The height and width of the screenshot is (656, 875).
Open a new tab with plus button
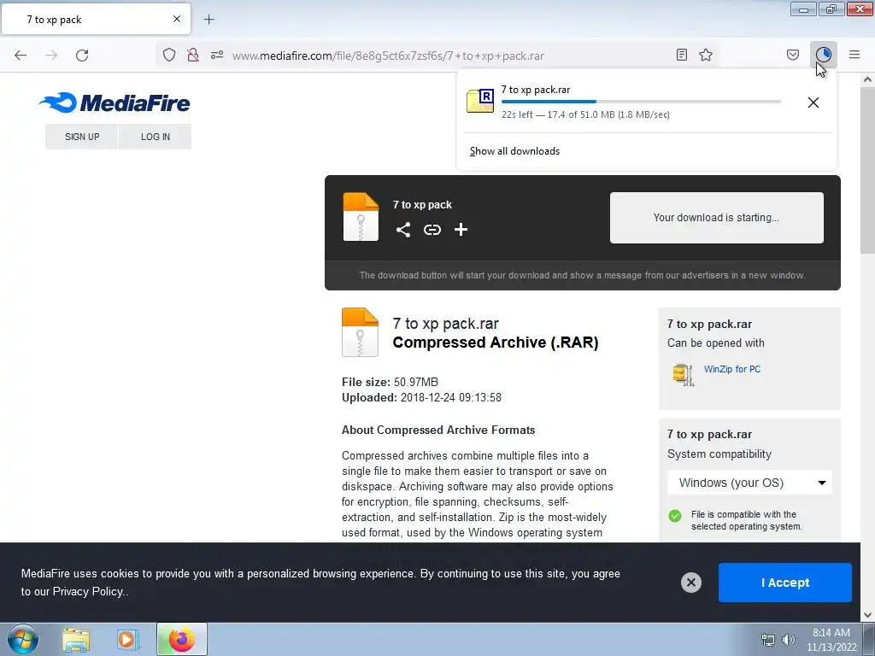tap(208, 20)
